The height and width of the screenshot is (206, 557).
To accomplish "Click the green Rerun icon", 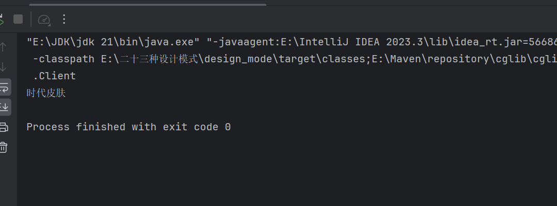I will (2, 19).
